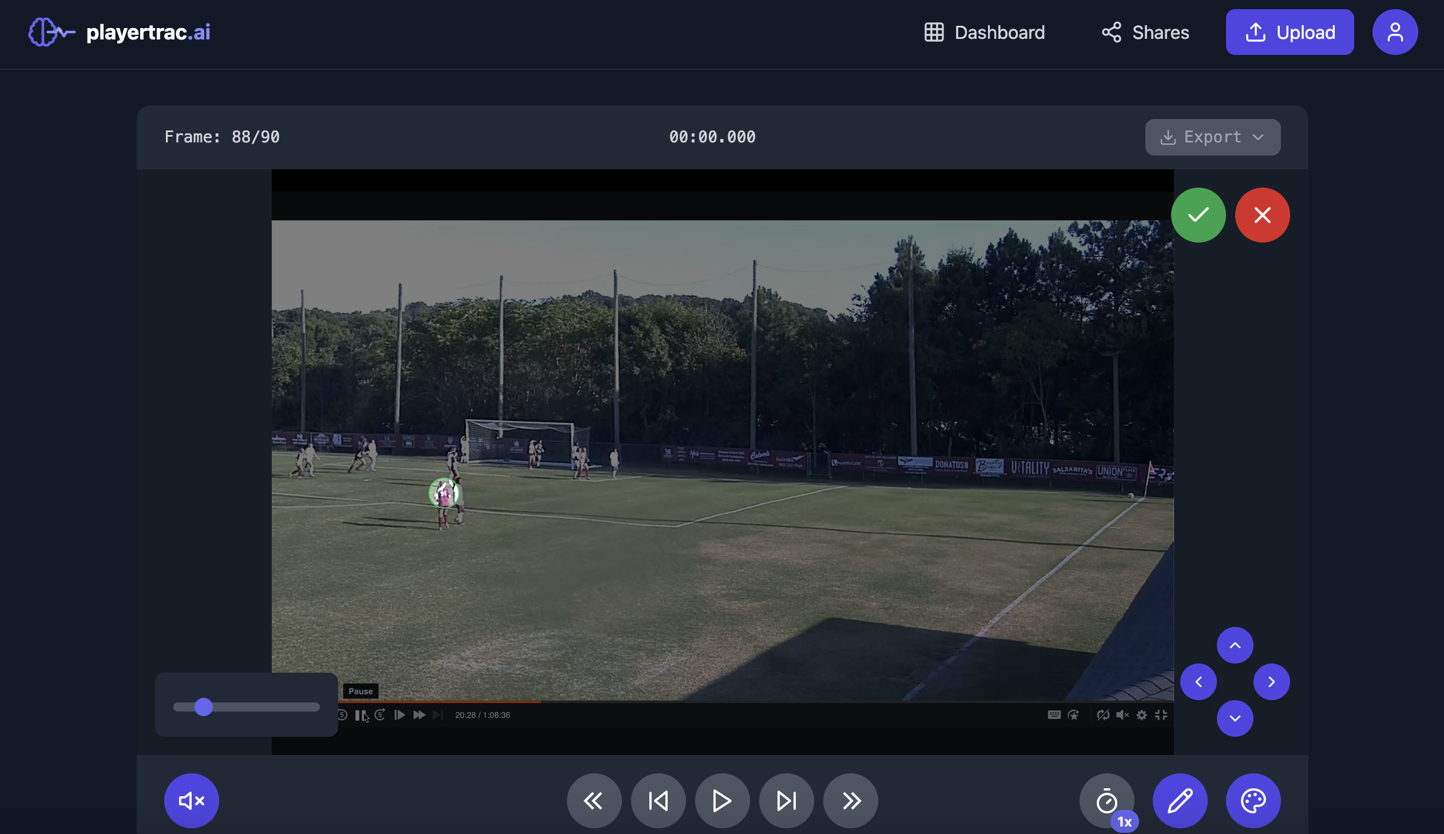Step forward one frame

(786, 800)
